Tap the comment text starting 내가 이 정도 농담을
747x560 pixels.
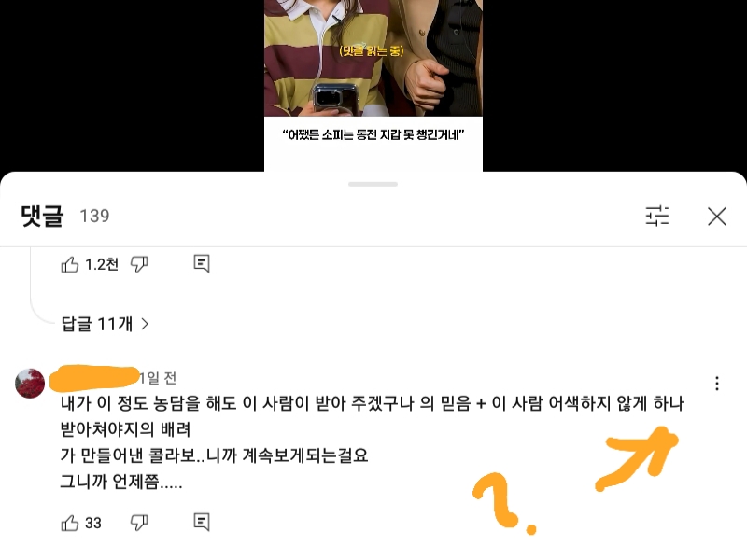point(372,442)
